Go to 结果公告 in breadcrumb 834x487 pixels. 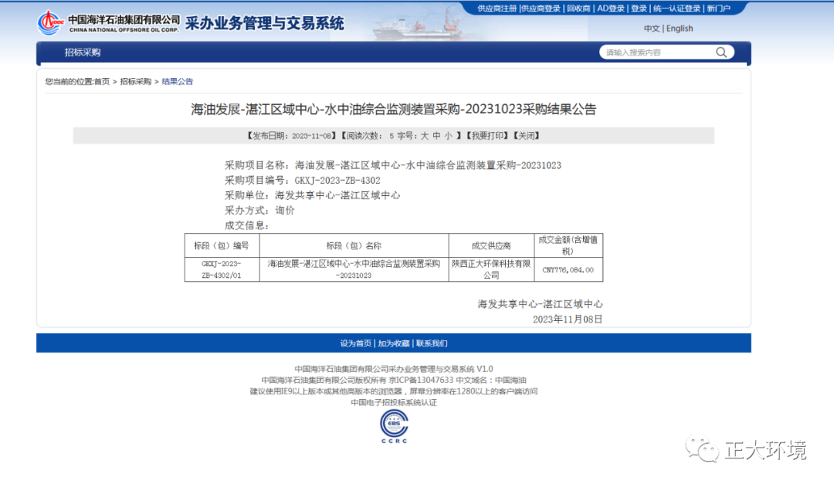(178, 81)
